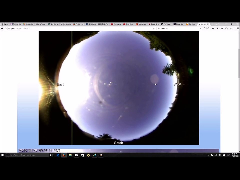Open the bookmarks library clipboard icon
This screenshot has width=240, height=180.
208,28
